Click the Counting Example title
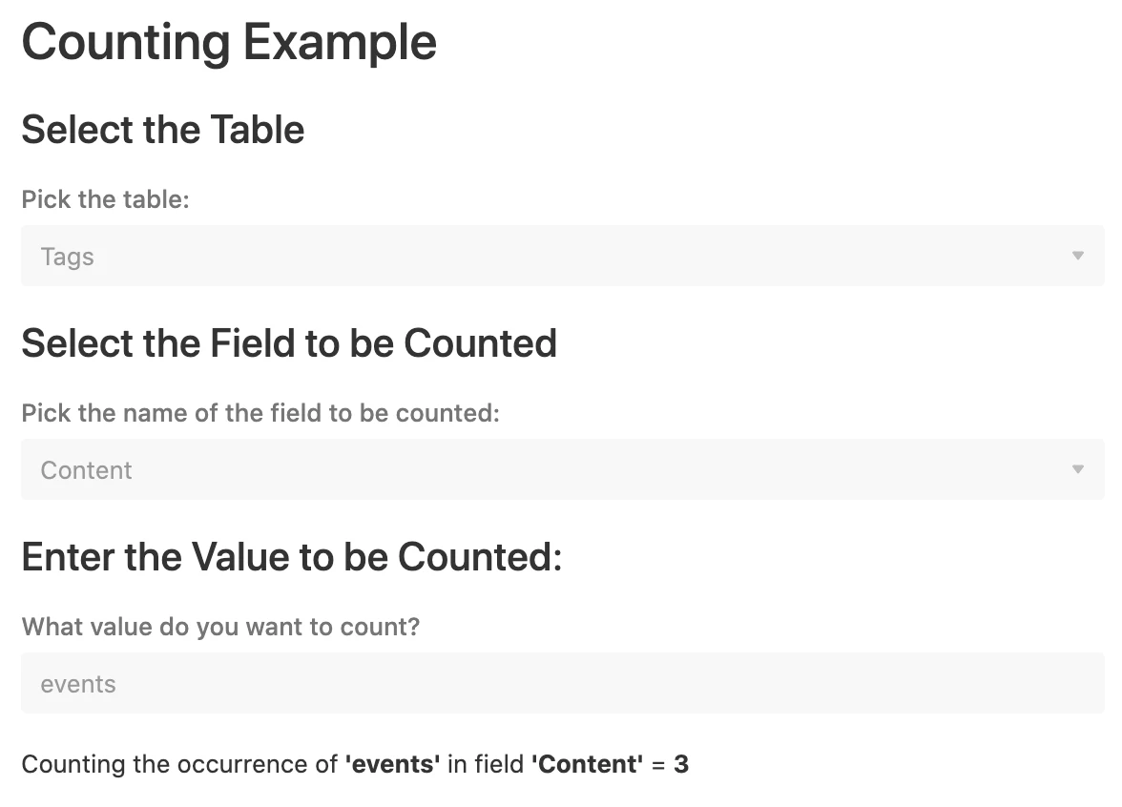Viewport: 1122px width, 807px height. 229,43
